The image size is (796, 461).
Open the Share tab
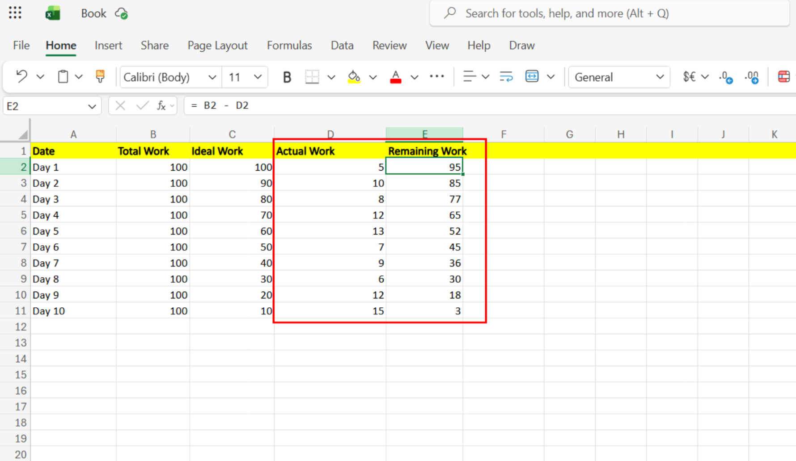(155, 45)
